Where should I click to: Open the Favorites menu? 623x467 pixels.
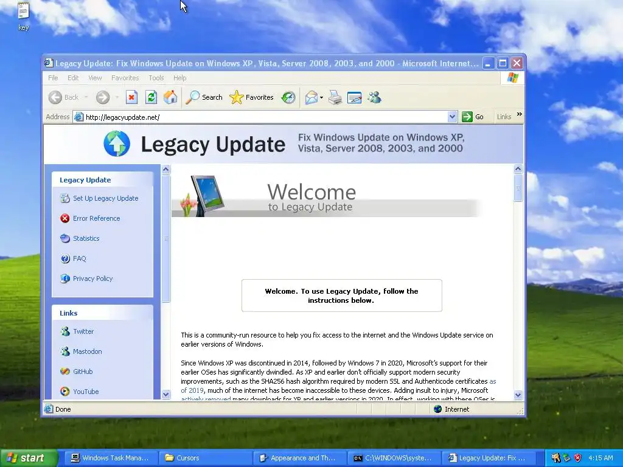(125, 78)
